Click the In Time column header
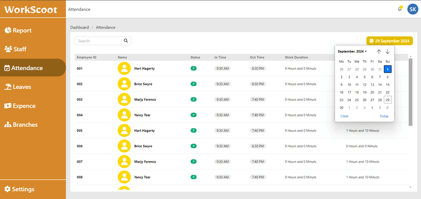The image size is (421, 199). tap(220, 57)
